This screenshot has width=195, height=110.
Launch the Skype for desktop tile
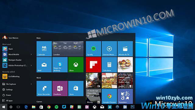click(60, 64)
